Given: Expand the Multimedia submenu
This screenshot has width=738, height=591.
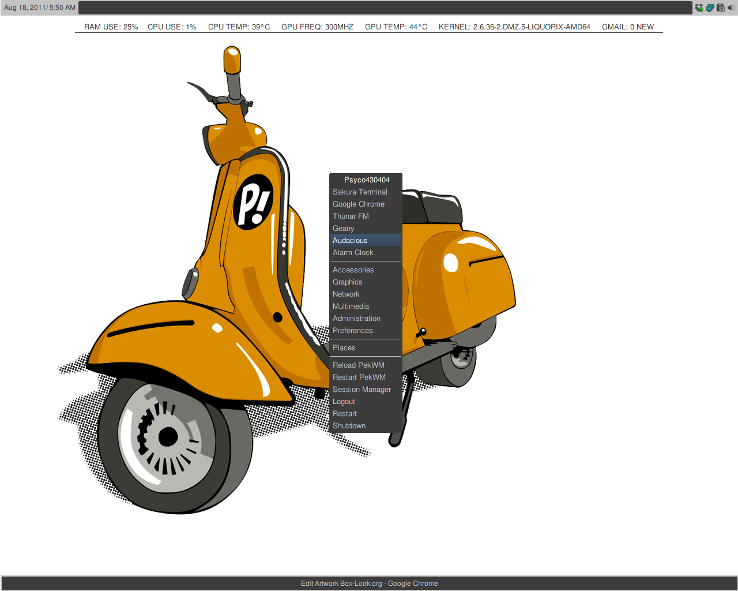Looking at the screenshot, I should click(366, 306).
